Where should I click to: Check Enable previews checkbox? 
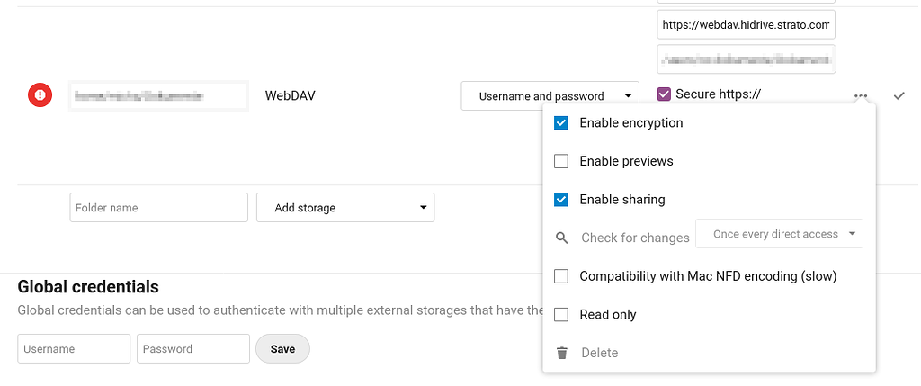point(561,161)
